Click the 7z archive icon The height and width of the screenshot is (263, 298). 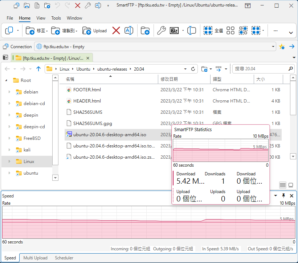point(174,31)
